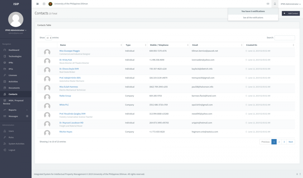
Task: Click the IPRs icon in sidebar
Action: point(5,63)
